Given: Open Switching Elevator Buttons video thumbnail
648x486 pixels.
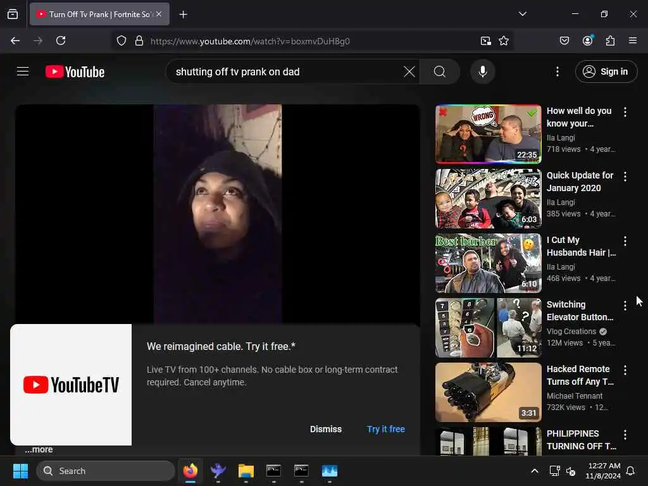Looking at the screenshot, I should (x=488, y=328).
